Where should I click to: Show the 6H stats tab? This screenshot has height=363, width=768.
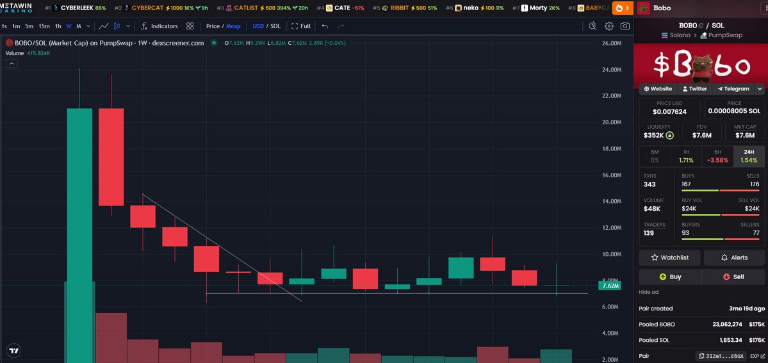[x=717, y=156]
